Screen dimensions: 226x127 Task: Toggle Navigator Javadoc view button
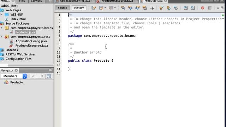[49, 76]
